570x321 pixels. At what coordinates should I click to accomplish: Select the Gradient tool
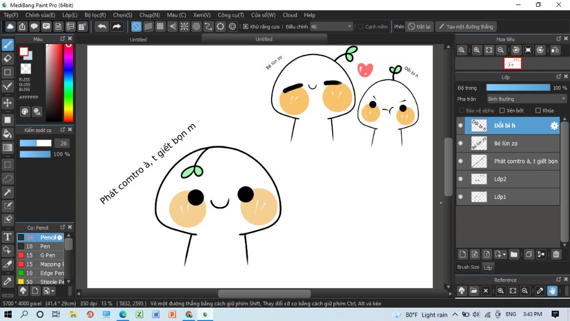(x=8, y=147)
